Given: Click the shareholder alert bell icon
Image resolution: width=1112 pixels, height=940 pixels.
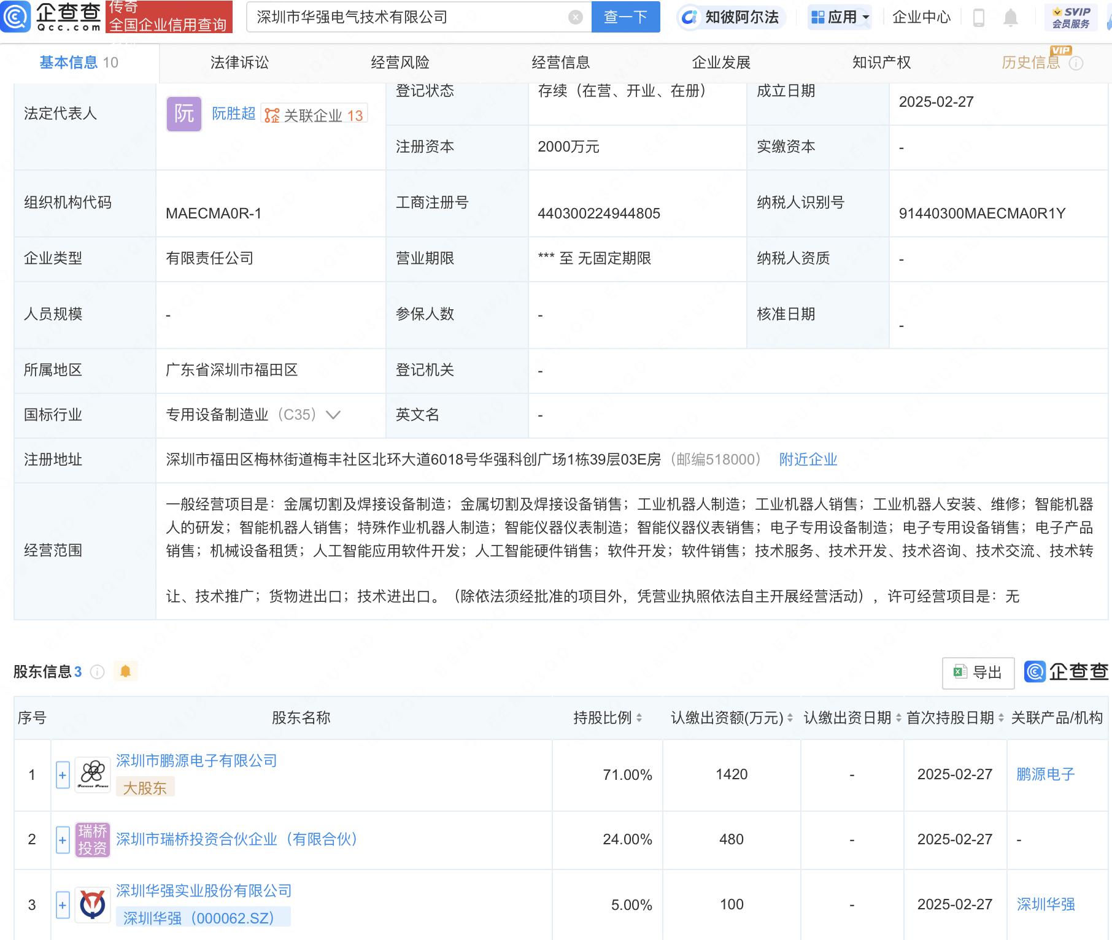Looking at the screenshot, I should [125, 671].
